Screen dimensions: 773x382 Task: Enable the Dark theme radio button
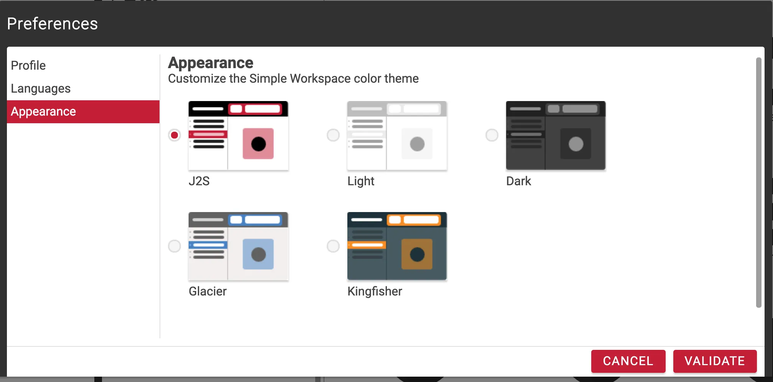(x=492, y=135)
